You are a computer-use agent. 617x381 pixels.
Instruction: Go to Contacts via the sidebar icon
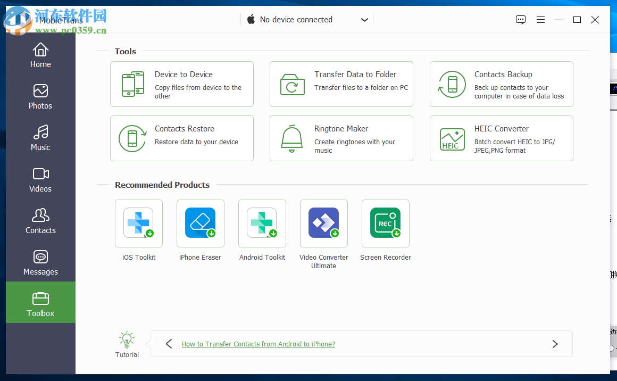pyautogui.click(x=40, y=221)
